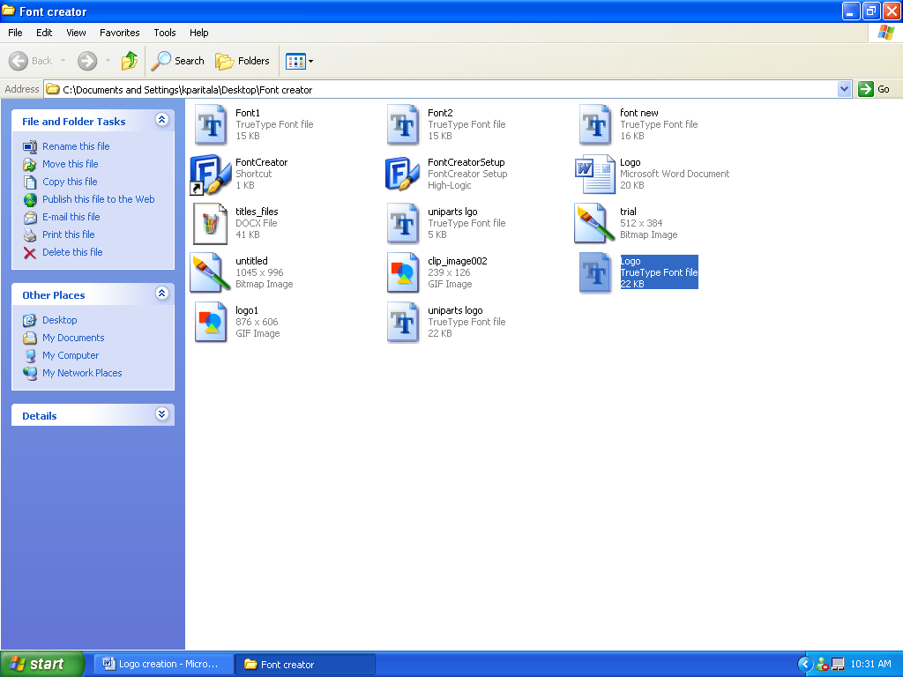Image resolution: width=903 pixels, height=677 pixels.
Task: Launch the FontCreator shortcut
Action: tap(211, 174)
